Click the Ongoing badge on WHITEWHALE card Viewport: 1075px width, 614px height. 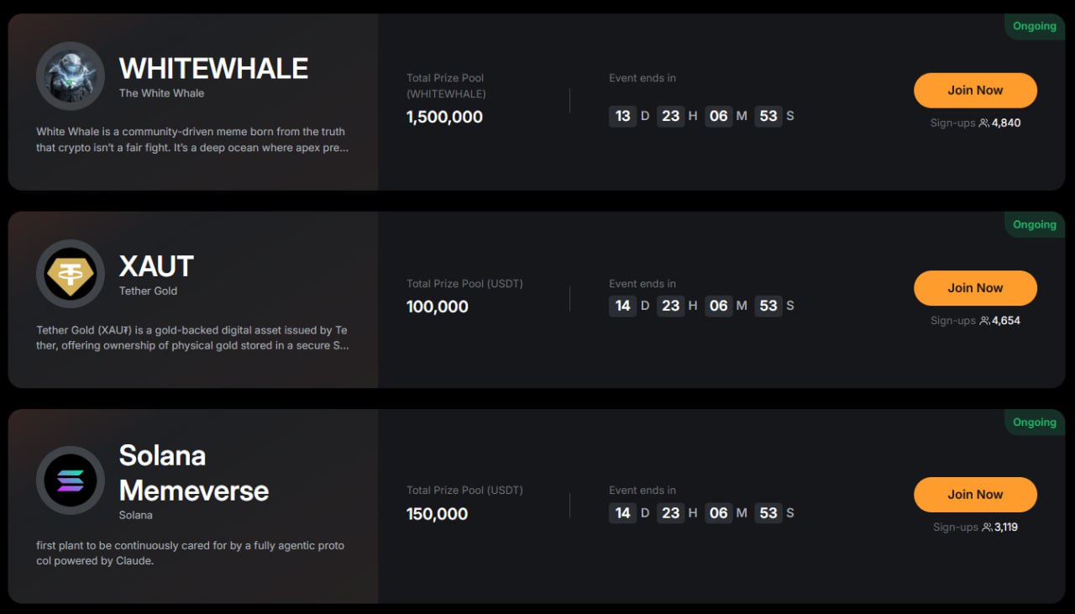point(1034,26)
